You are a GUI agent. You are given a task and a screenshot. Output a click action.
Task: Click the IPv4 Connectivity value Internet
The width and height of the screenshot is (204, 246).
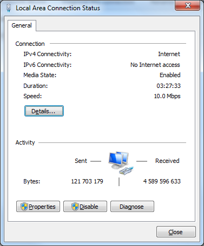point(169,54)
